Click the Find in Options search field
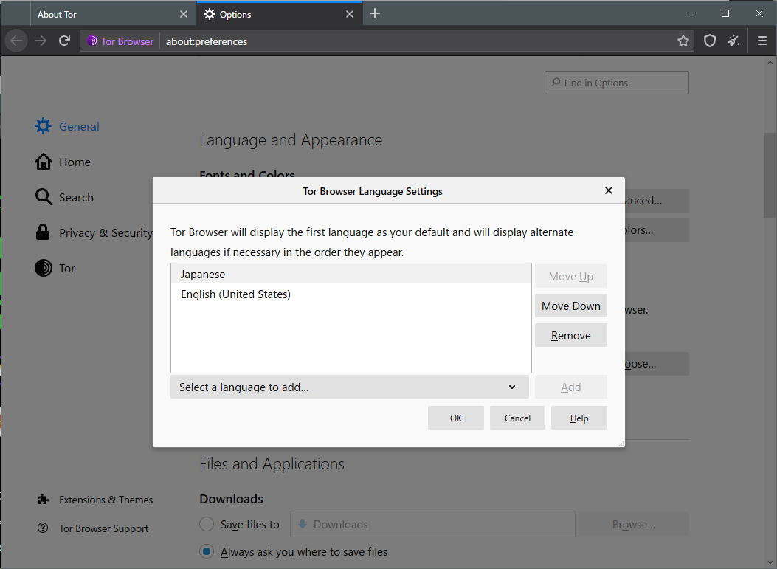 coord(616,82)
